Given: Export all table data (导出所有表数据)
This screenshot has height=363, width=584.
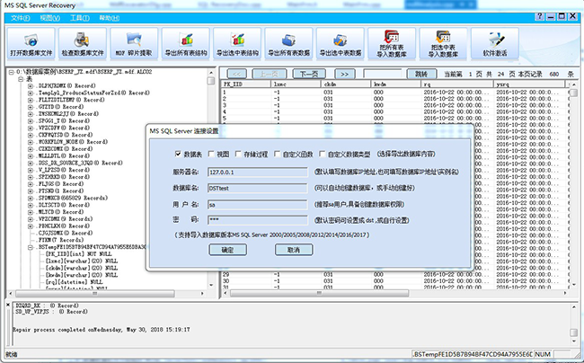Looking at the screenshot, I should [x=288, y=44].
